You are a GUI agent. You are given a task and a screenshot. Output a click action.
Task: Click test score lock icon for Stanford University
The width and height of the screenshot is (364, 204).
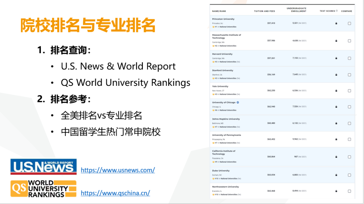(336, 75)
